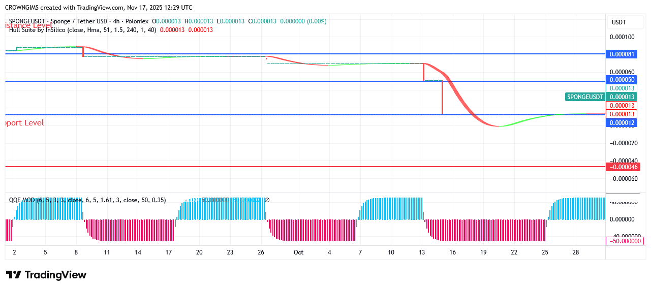Click the red 'Resistance Level' text annotation

tap(28, 25)
